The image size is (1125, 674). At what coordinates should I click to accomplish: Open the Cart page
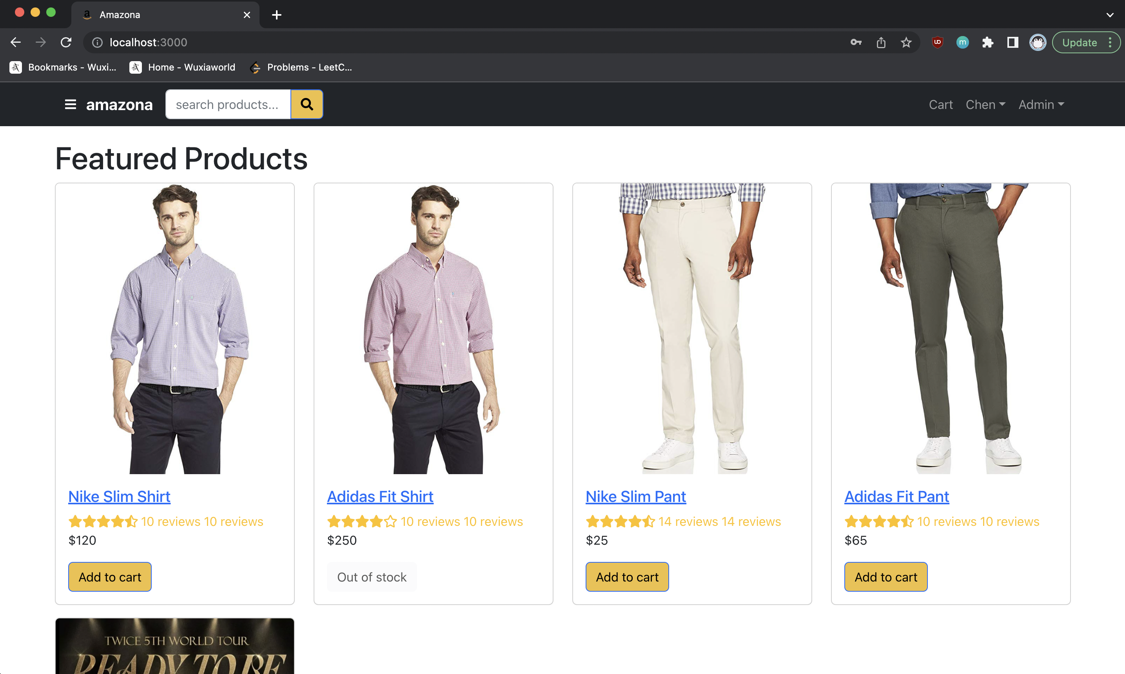point(940,104)
